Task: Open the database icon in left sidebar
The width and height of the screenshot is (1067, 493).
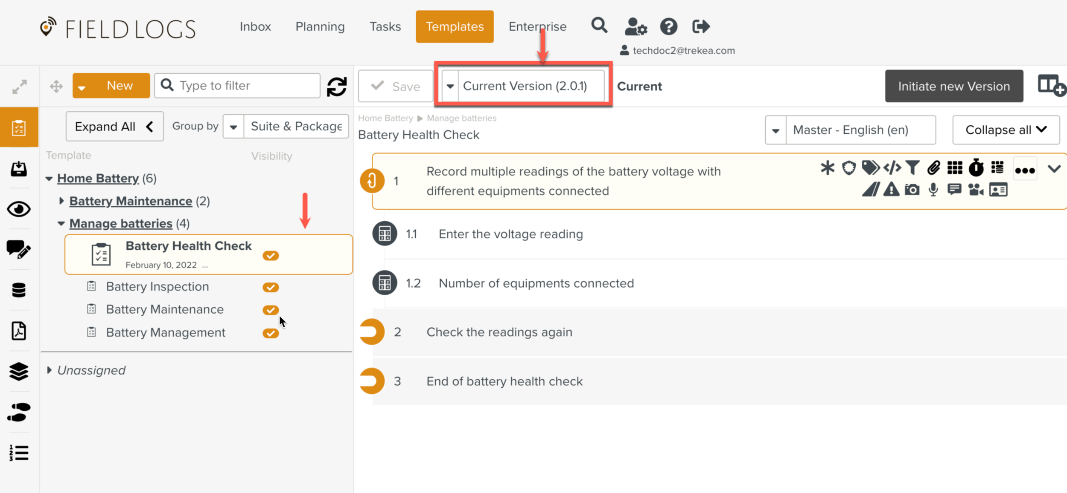Action: coord(19,290)
